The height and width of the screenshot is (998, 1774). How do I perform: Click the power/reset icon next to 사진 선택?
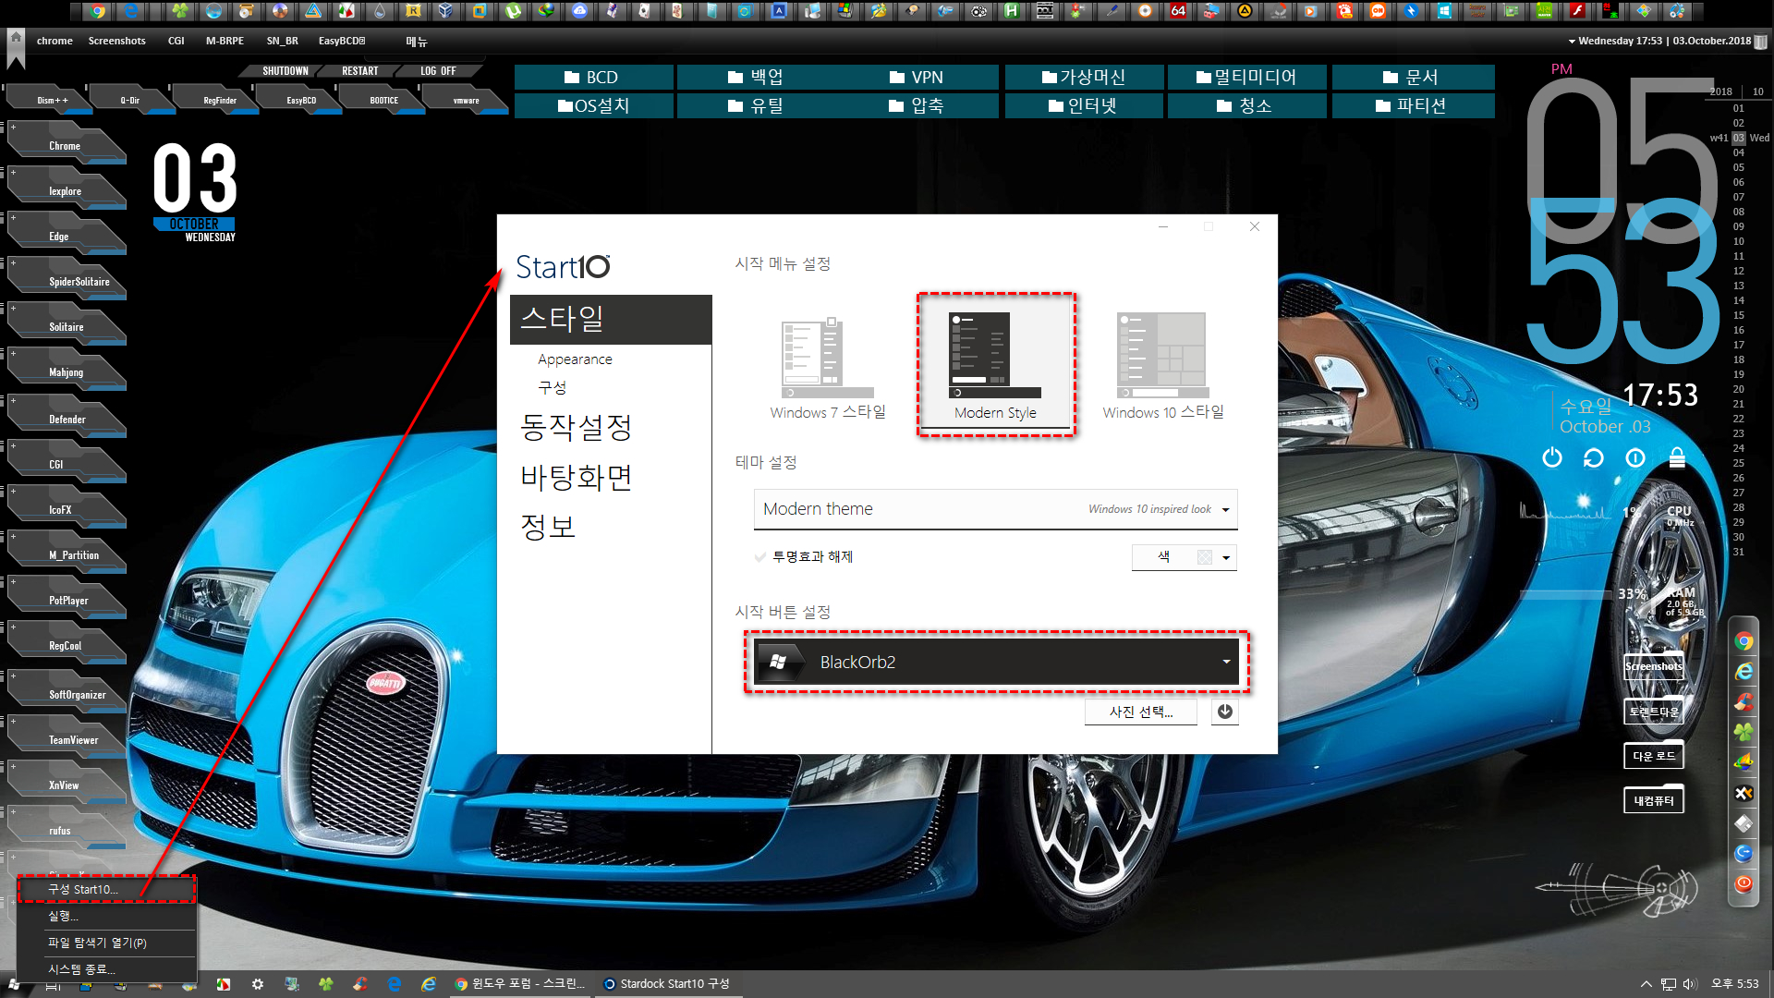click(x=1224, y=712)
